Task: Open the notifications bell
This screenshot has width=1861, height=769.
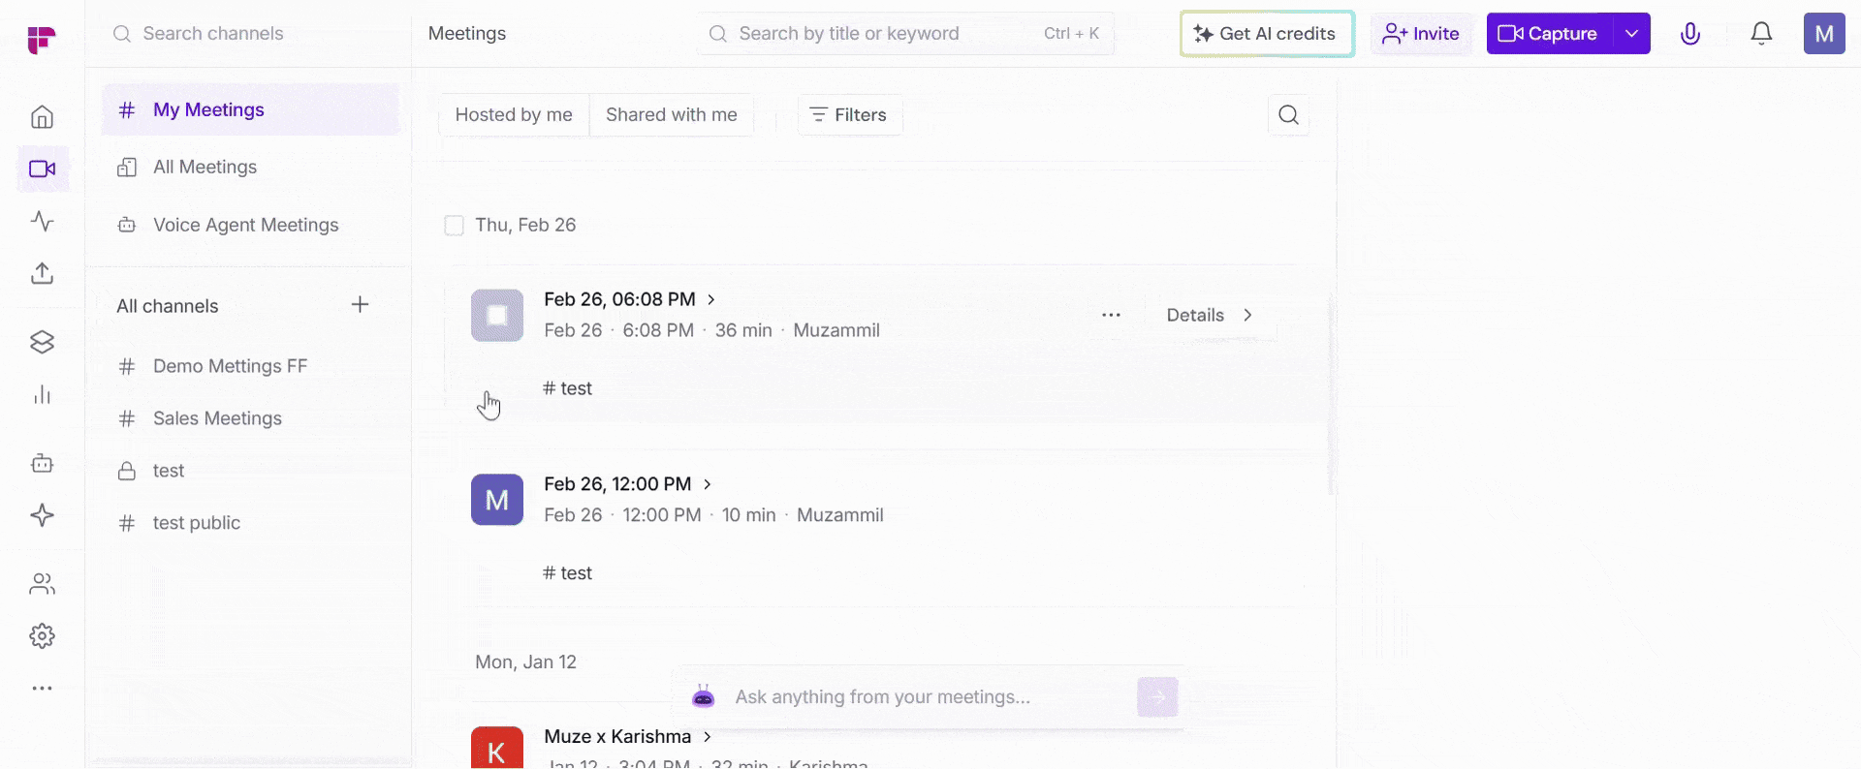Action: [x=1761, y=34]
